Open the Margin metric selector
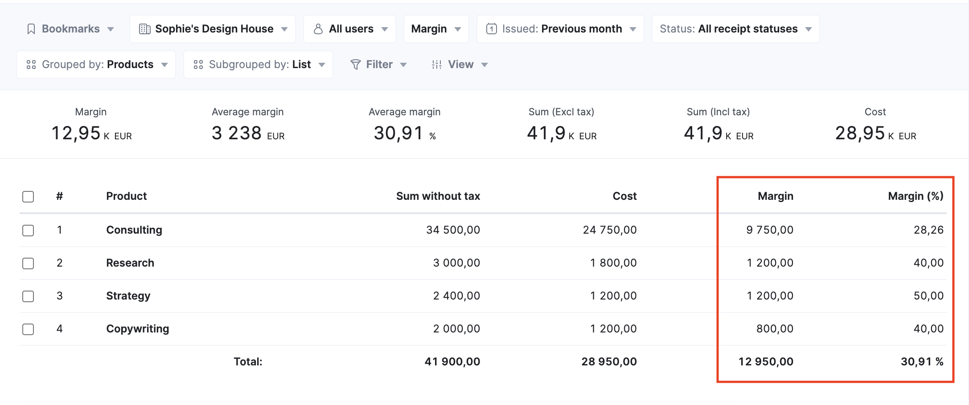Image resolution: width=969 pixels, height=405 pixels. [x=435, y=28]
